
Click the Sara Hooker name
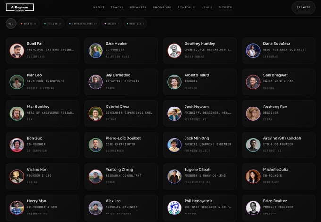coord(117,43)
